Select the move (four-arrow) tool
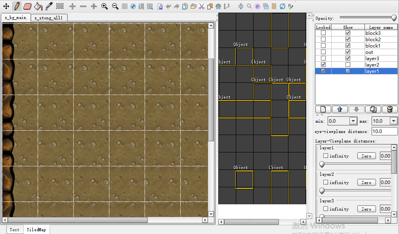Image resolution: width=399 pixels, height=234 pixels. (6, 6)
